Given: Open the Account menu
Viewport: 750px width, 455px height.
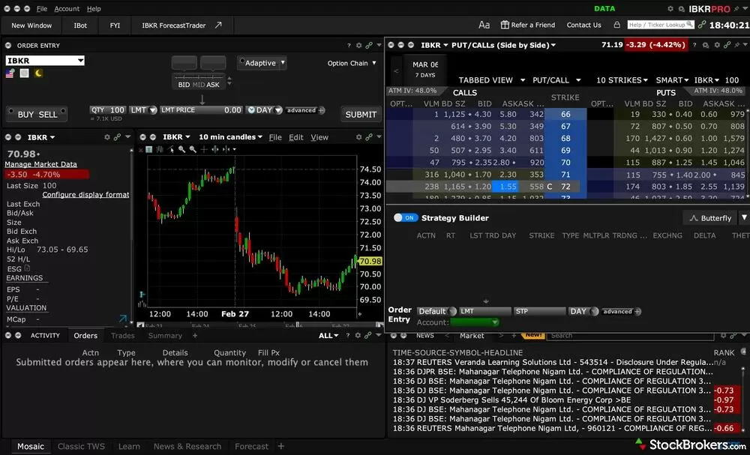Looking at the screenshot, I should 67,9.
